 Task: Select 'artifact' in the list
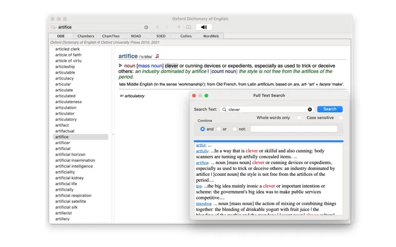click(x=62, y=125)
